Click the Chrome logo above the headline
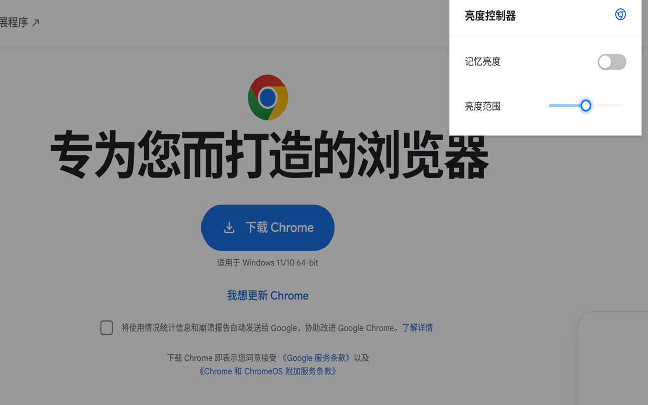Screen dimensions: 648x405 click(x=268, y=98)
